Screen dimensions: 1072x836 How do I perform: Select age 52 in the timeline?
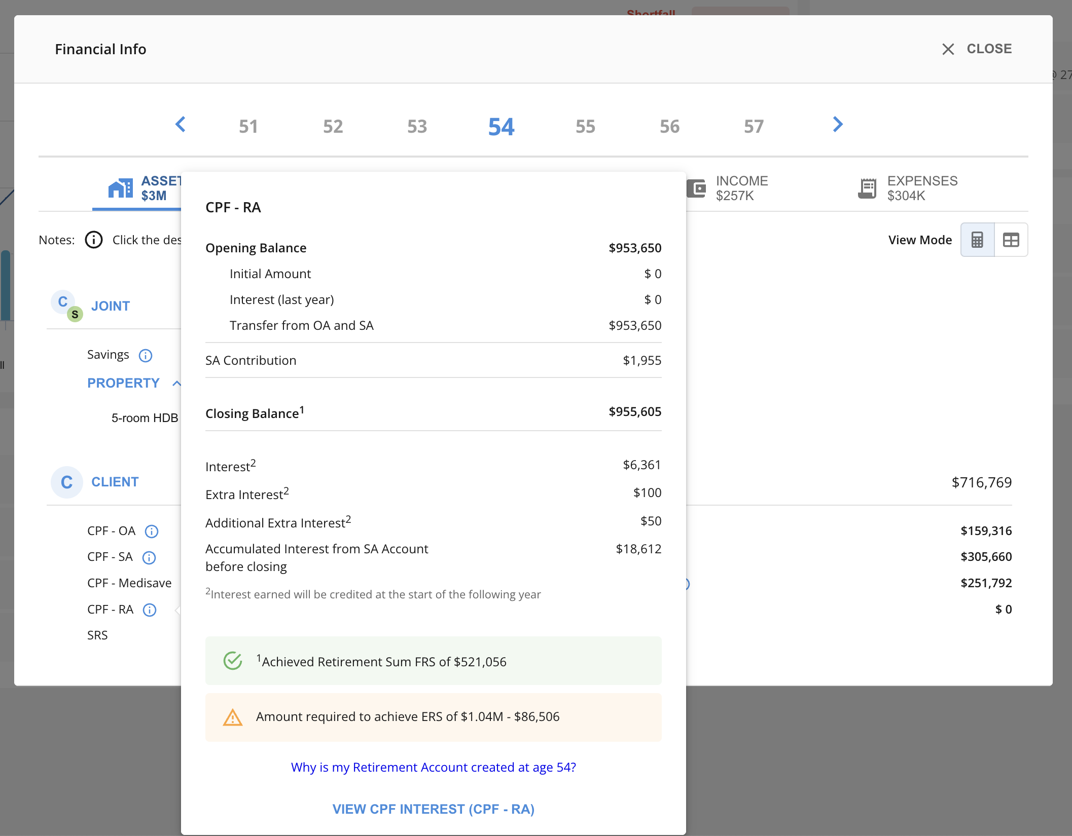click(x=333, y=127)
